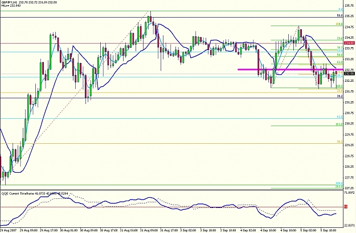Click the 233.25 price axis label
Image resolution: width=356 pixels, height=233 pixels.
click(350, 59)
